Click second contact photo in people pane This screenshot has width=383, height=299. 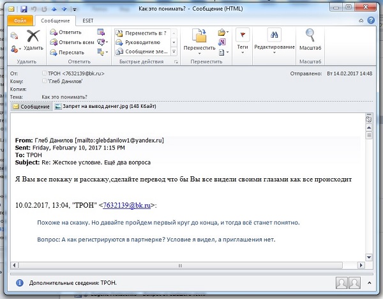click(x=355, y=283)
